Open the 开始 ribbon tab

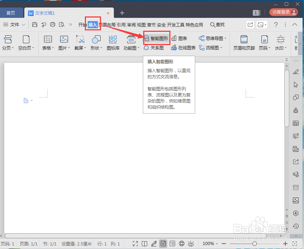click(x=82, y=25)
